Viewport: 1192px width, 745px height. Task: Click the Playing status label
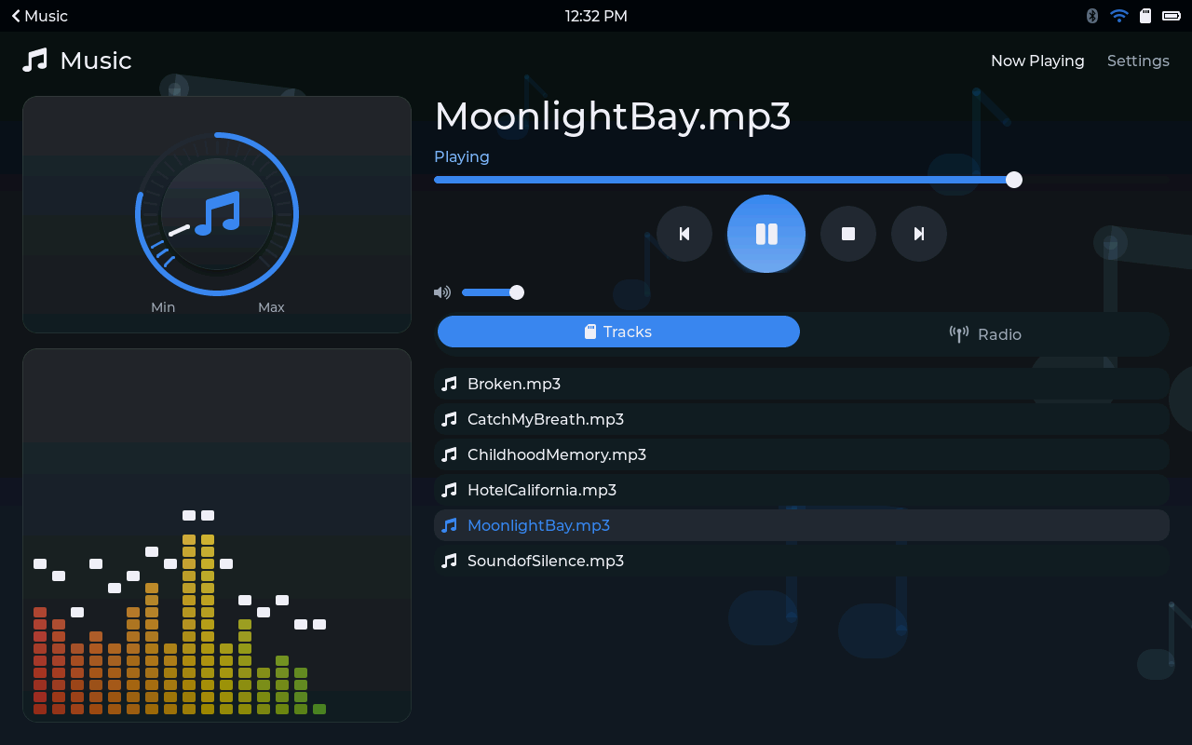pyautogui.click(x=462, y=156)
